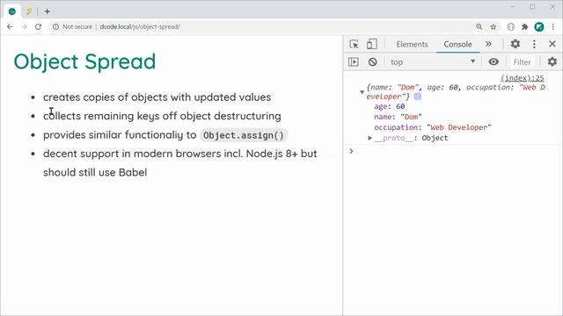Minimize the browser window
Screen dimensions: 563x316
512,6
